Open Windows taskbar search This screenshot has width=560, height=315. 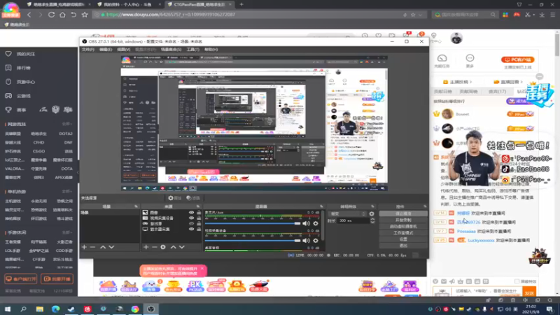(24, 309)
